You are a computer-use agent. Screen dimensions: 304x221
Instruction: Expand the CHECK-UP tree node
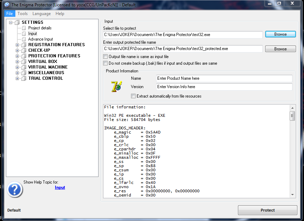(x=17, y=50)
